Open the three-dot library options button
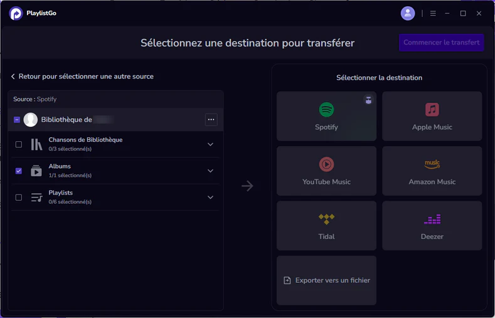Image resolution: width=495 pixels, height=318 pixels. coord(211,120)
